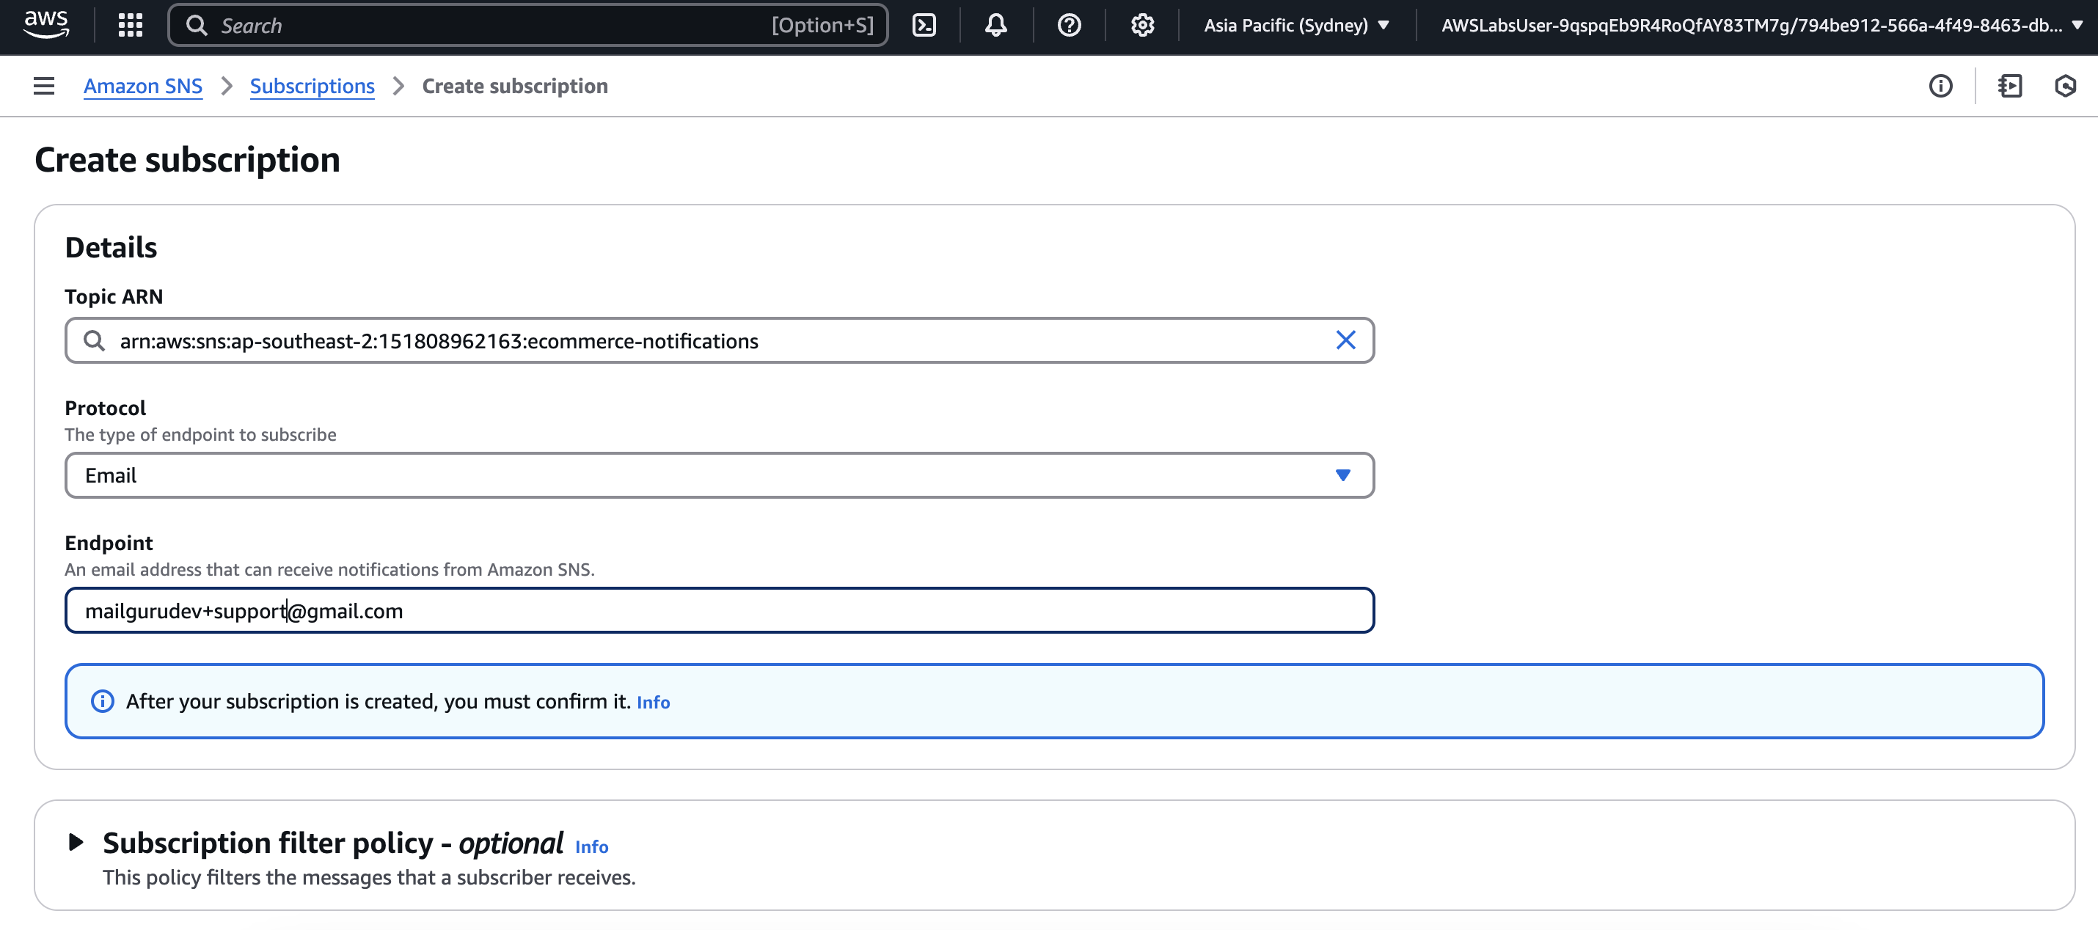Click the Topic ARN search magnifier icon
This screenshot has width=2098, height=930.
point(95,340)
